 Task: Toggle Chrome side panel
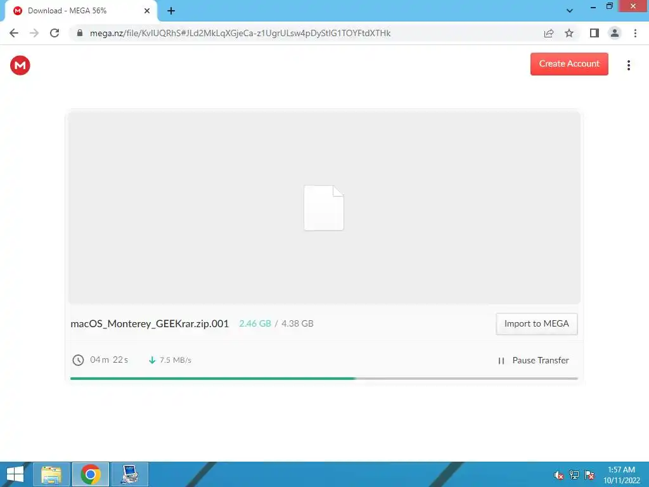(594, 33)
